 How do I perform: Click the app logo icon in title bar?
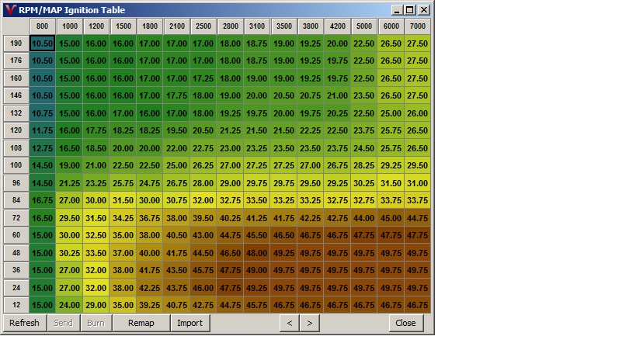pyautogui.click(x=9, y=10)
